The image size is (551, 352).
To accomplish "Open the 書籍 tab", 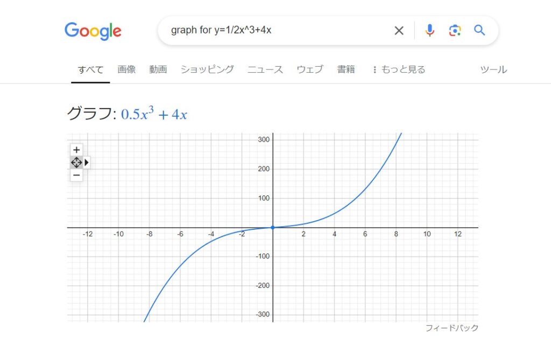I will [346, 69].
